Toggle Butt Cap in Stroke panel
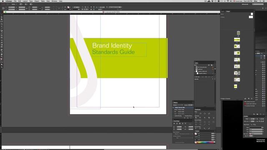The width and height of the screenshot is (267, 150). (259, 119)
